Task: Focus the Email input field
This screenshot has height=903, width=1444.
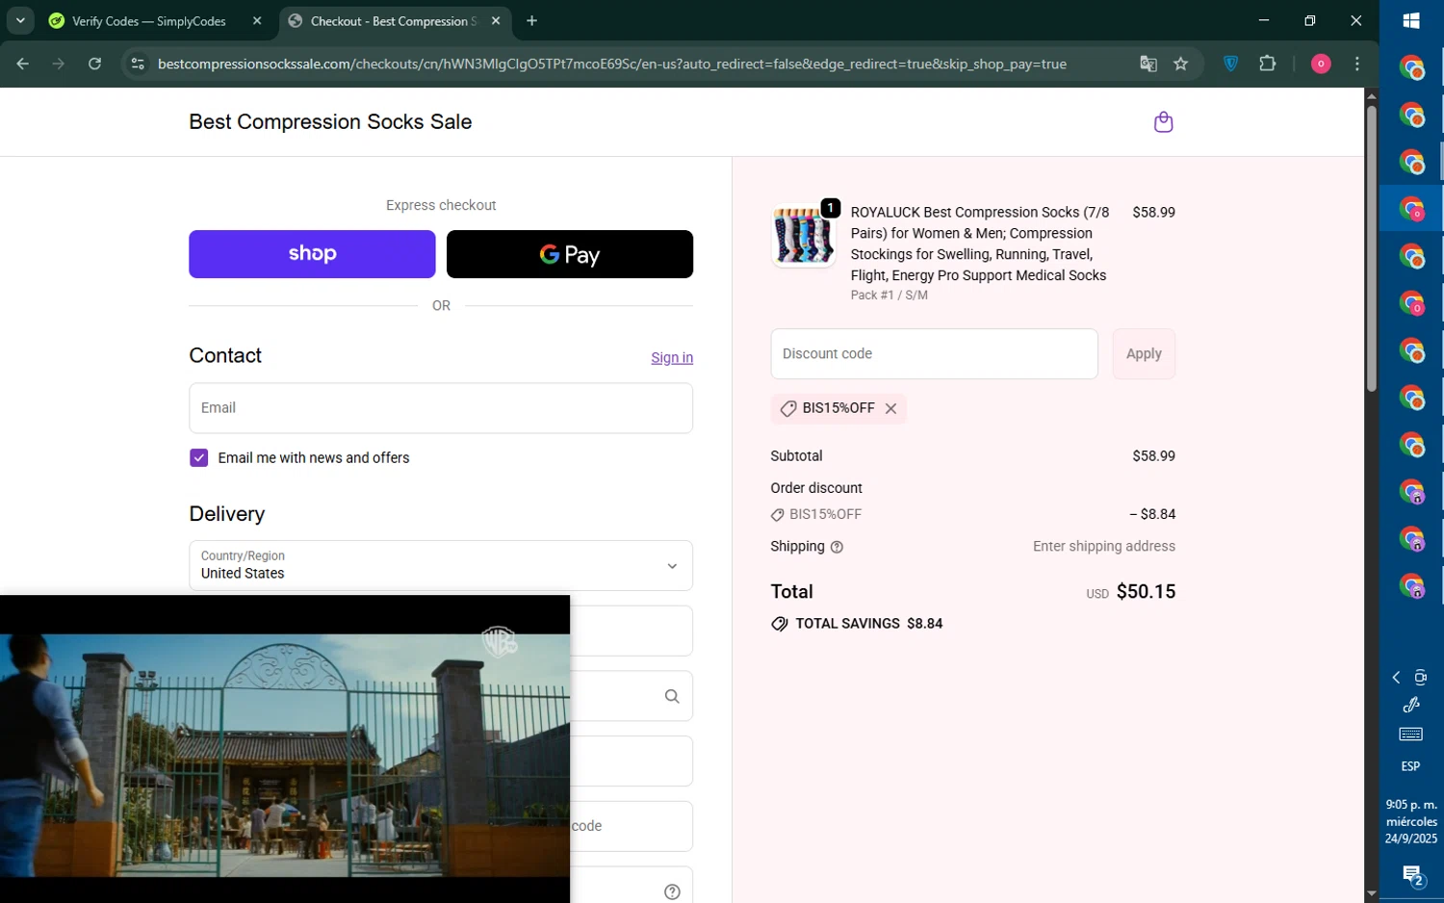Action: pyautogui.click(x=441, y=408)
